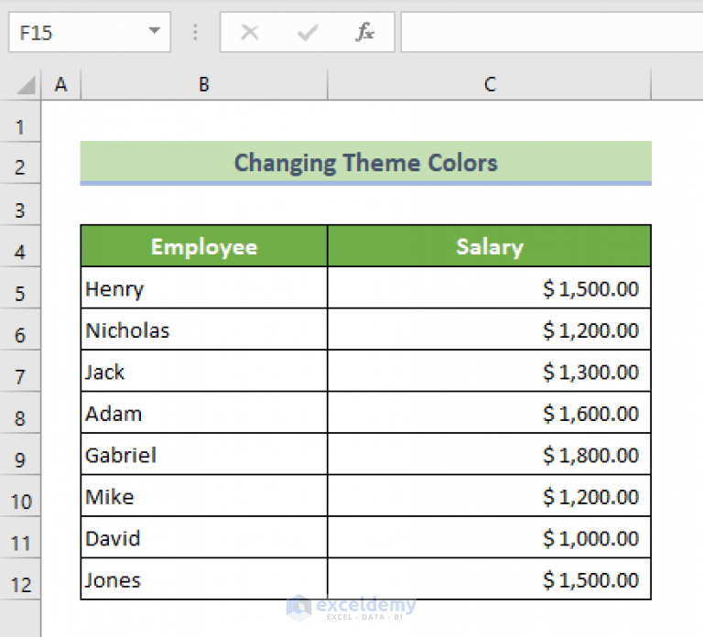The image size is (703, 637).
Task: Select row 7 header
Action: [x=20, y=372]
